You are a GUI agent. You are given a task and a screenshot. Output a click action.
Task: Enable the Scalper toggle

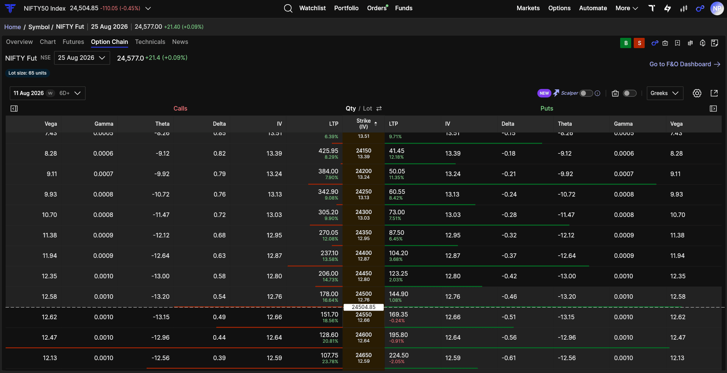[586, 93]
